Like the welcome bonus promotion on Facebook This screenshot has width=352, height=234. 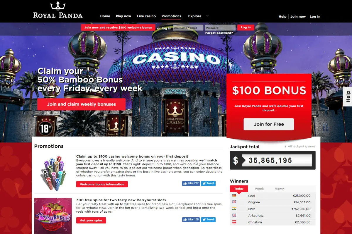coord(191,183)
